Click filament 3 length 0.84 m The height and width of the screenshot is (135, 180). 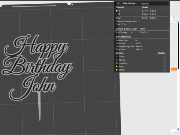(x=145, y=14)
